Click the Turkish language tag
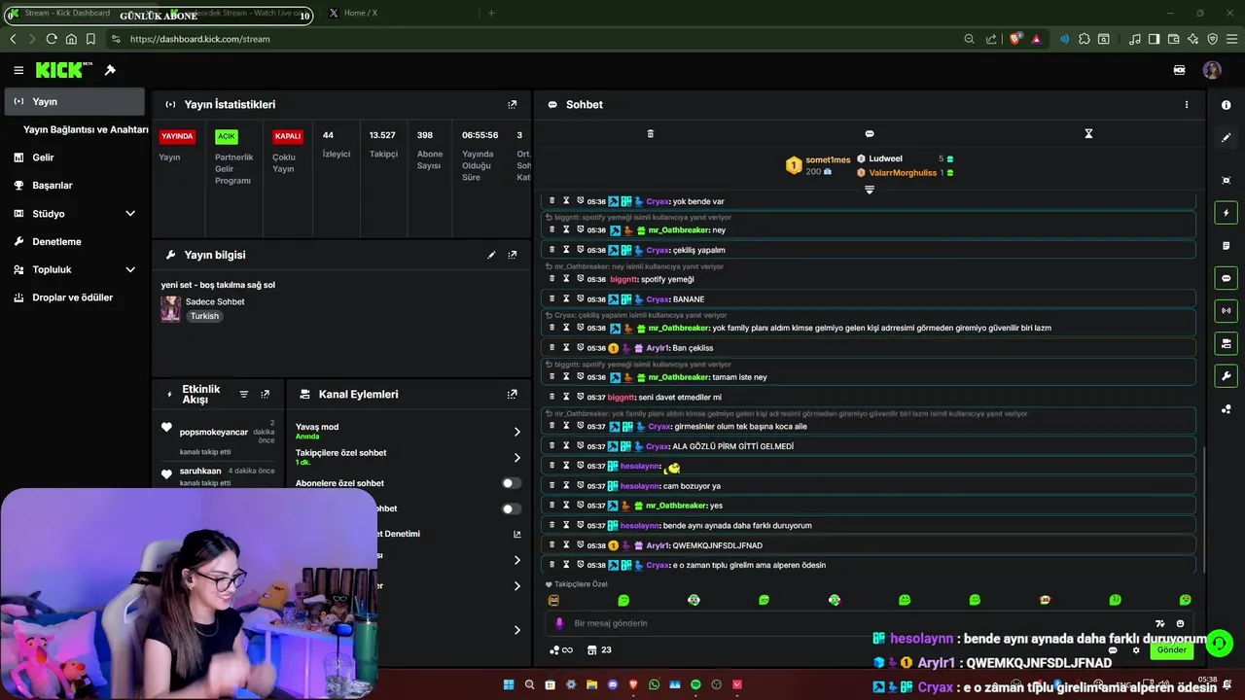Screen dimensions: 1245x700 pyautogui.click(x=204, y=316)
